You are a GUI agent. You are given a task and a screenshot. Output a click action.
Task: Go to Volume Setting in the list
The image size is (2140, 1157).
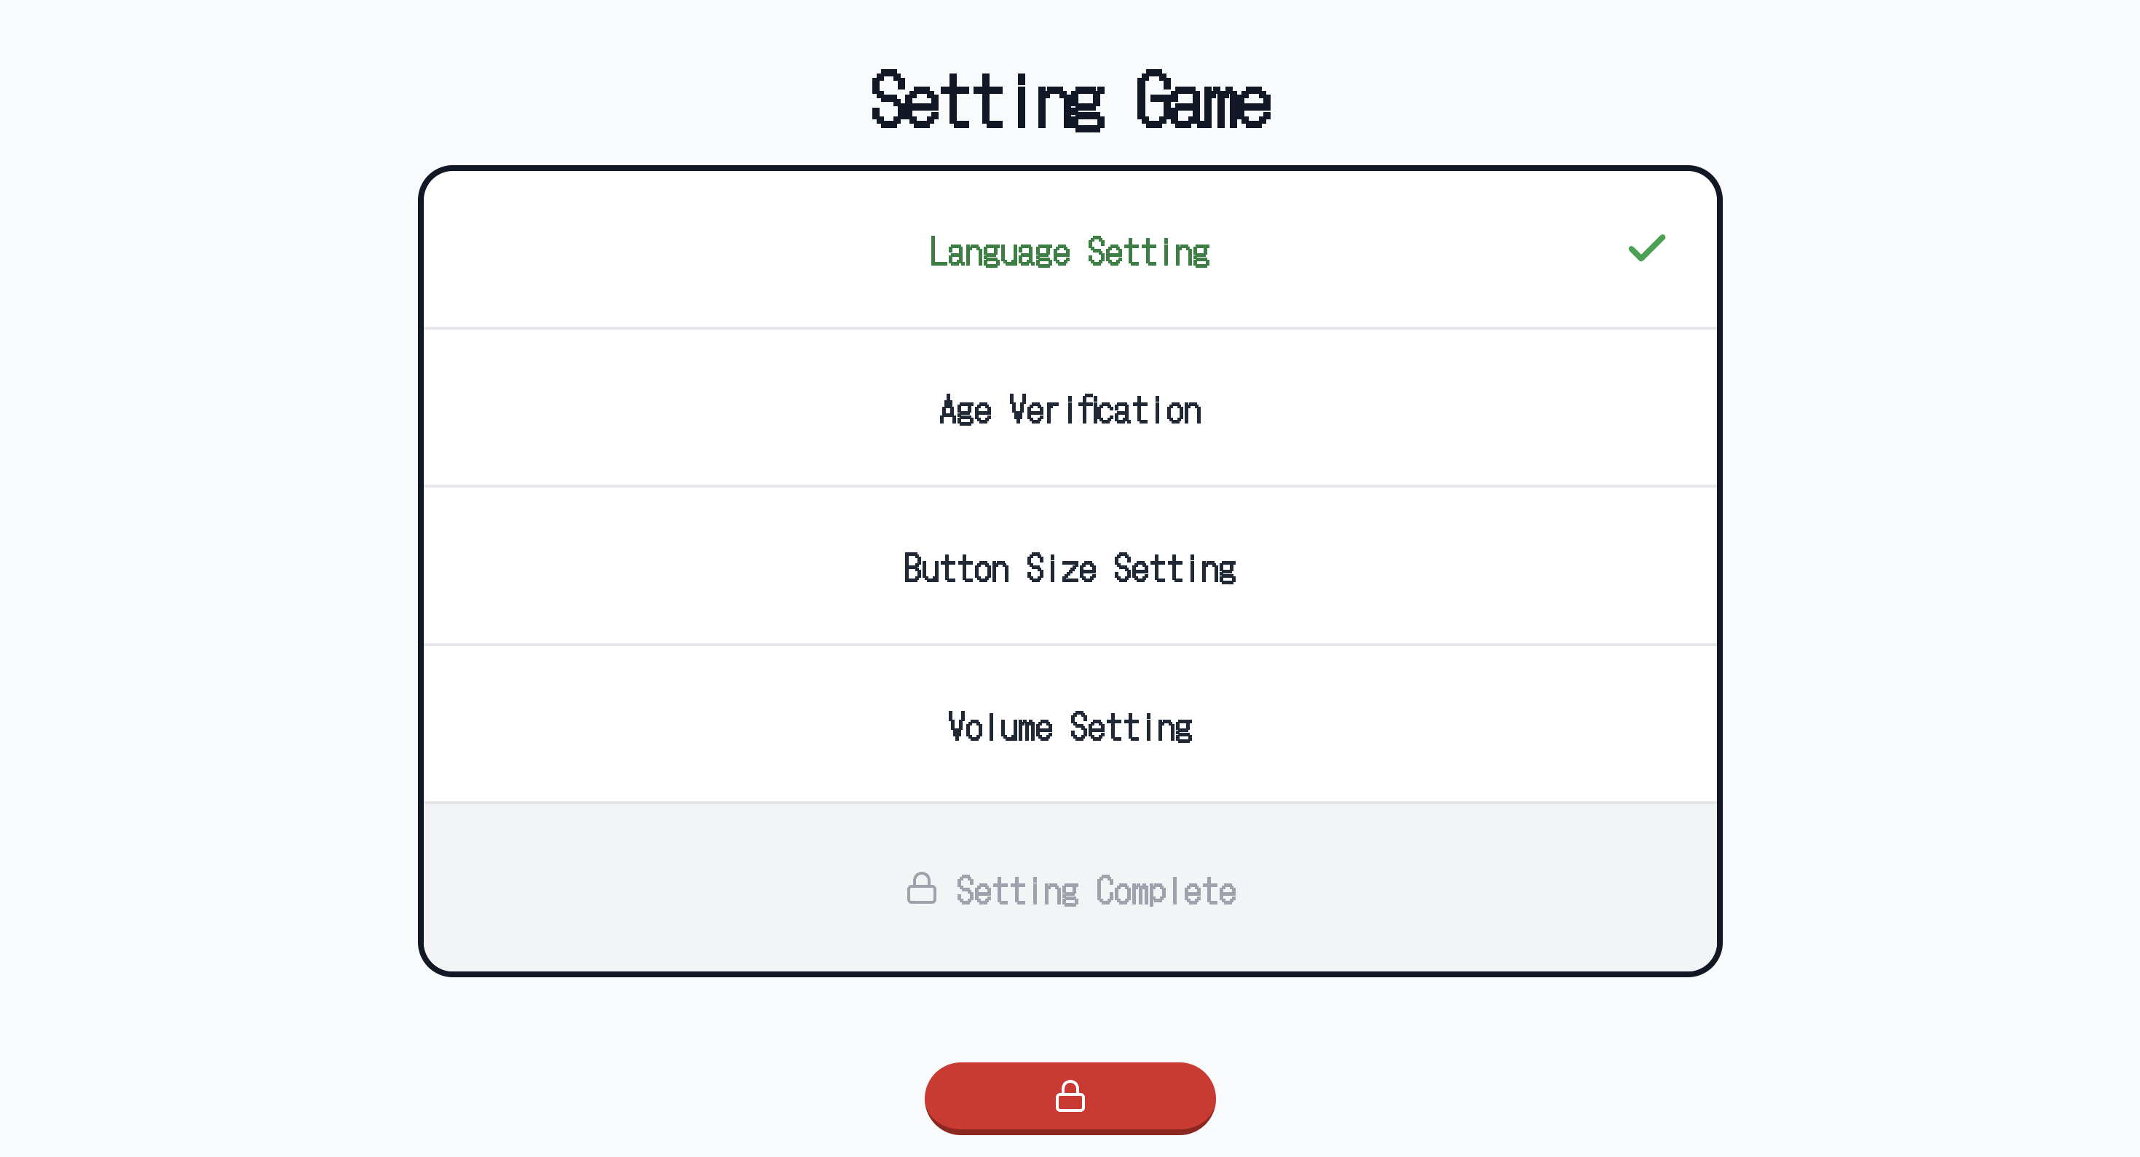(x=1069, y=727)
